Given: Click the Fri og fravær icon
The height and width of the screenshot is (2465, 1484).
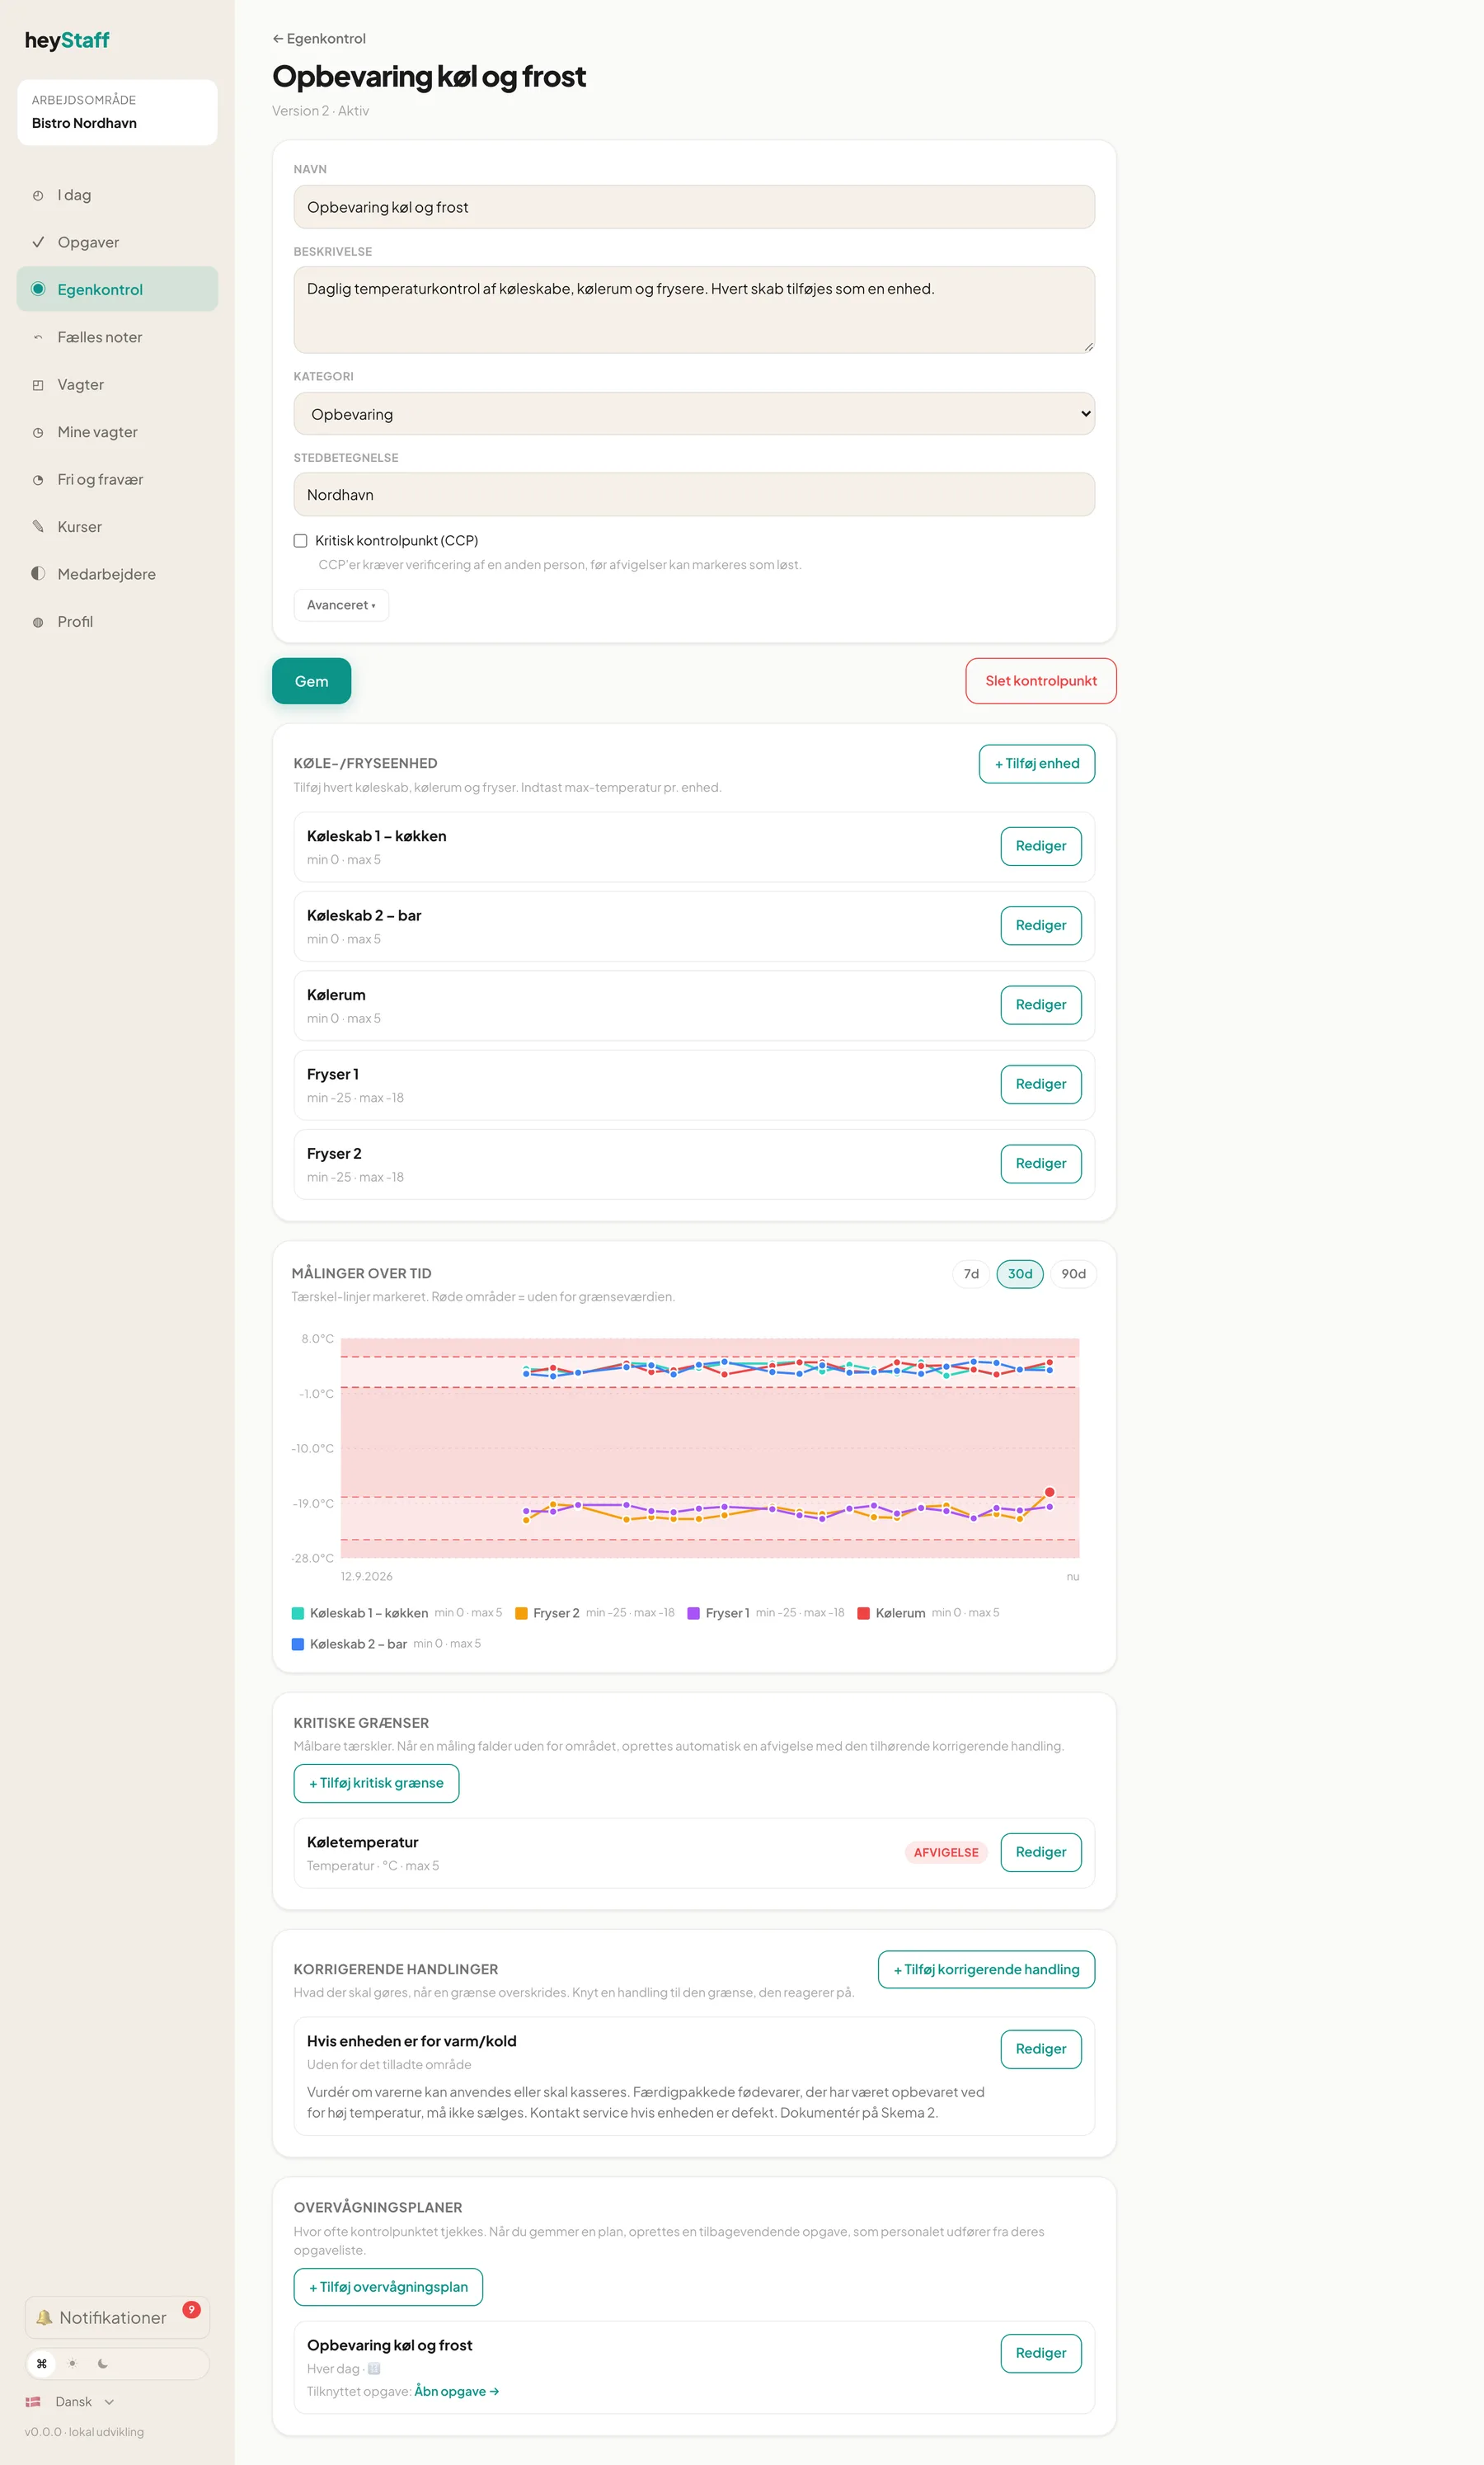Looking at the screenshot, I should click(38, 480).
